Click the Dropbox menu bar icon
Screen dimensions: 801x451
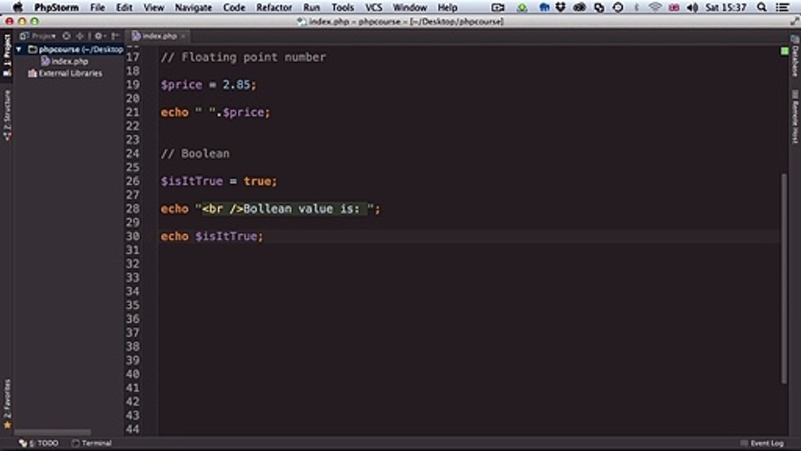coord(561,8)
